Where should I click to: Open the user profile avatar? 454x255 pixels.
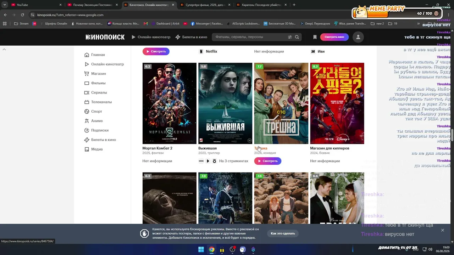358,37
